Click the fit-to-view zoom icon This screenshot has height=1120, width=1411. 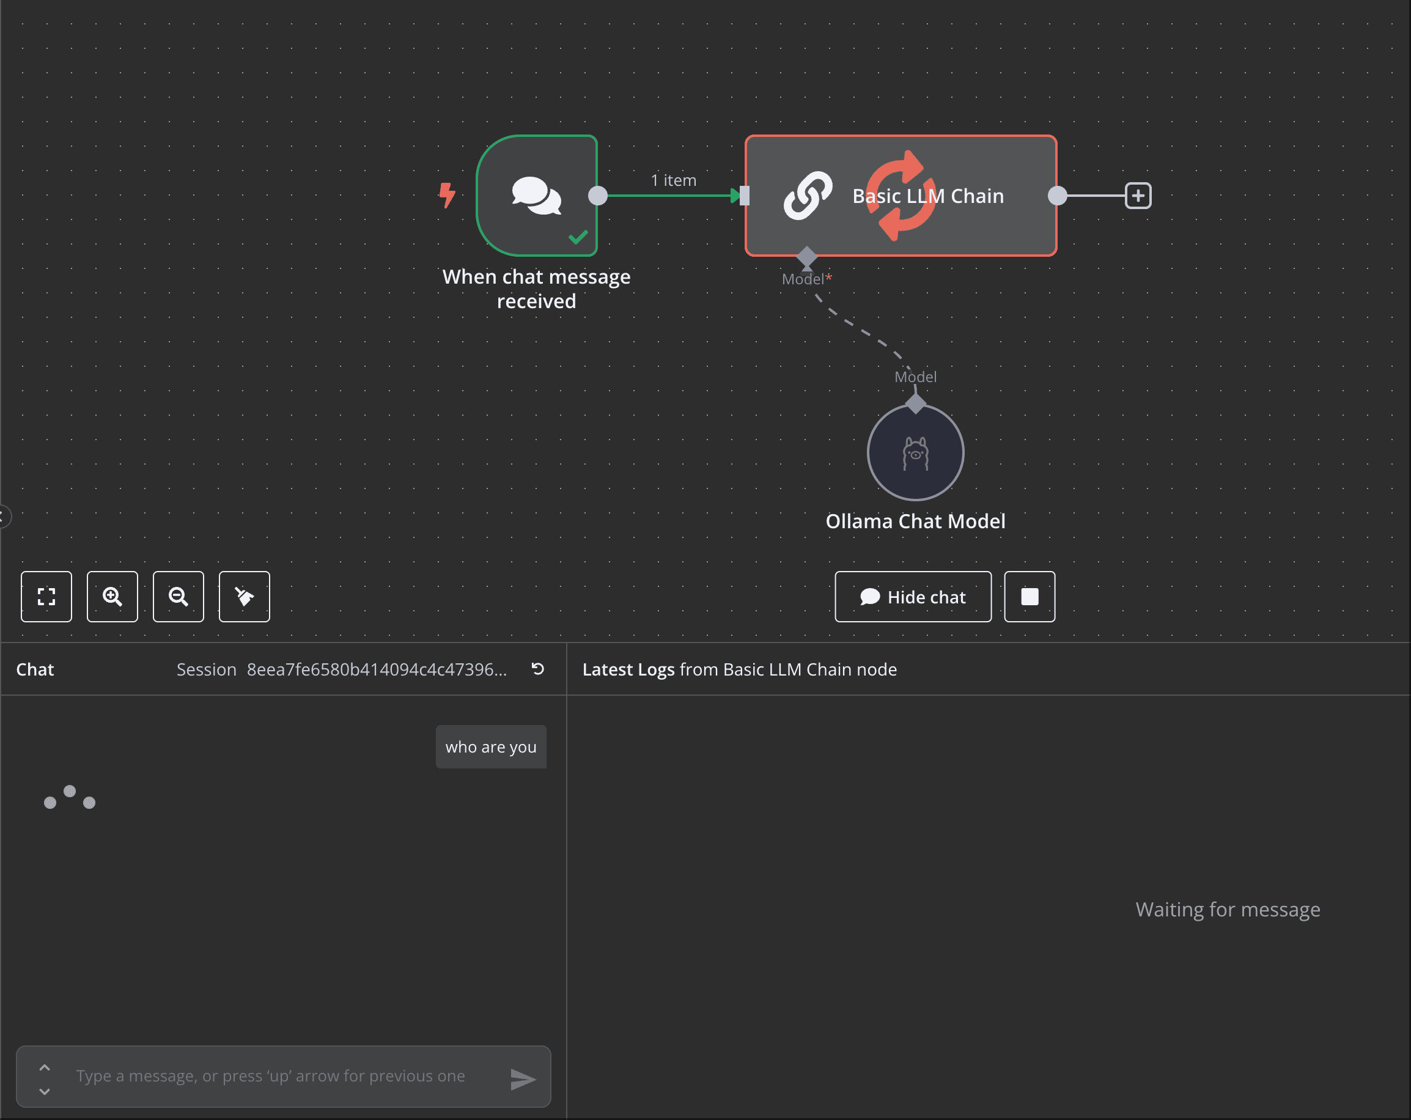[46, 596]
